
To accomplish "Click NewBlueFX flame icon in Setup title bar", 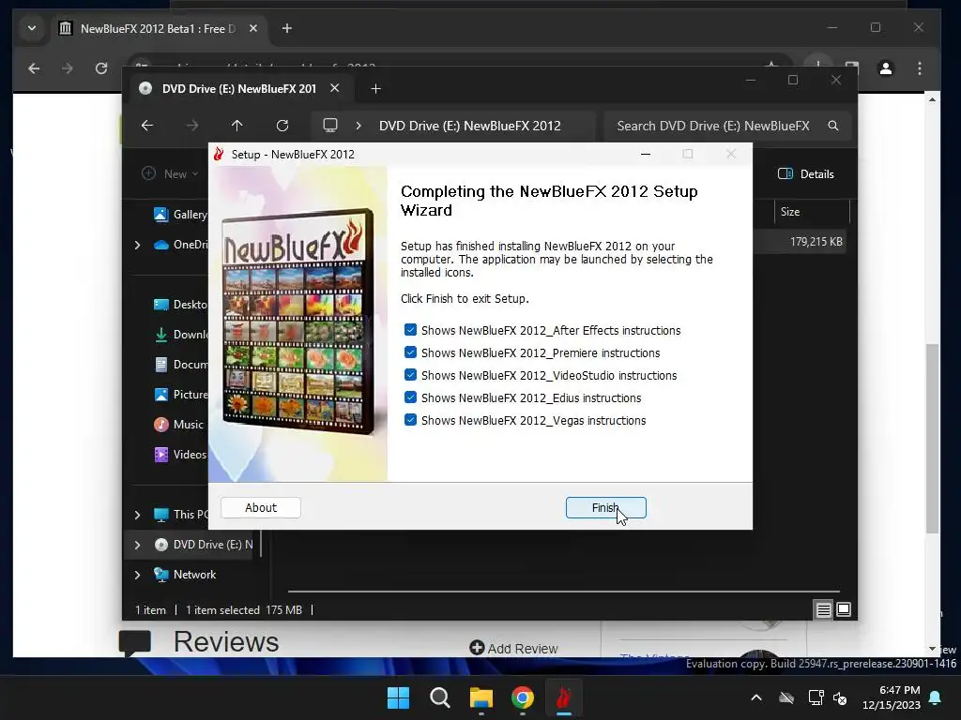I will 219,155.
